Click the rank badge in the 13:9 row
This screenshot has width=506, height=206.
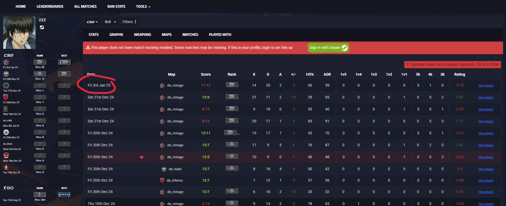232,97
